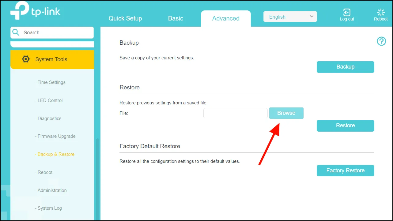This screenshot has width=393, height=221.
Task: Click Browse to choose a file
Action: (x=286, y=113)
